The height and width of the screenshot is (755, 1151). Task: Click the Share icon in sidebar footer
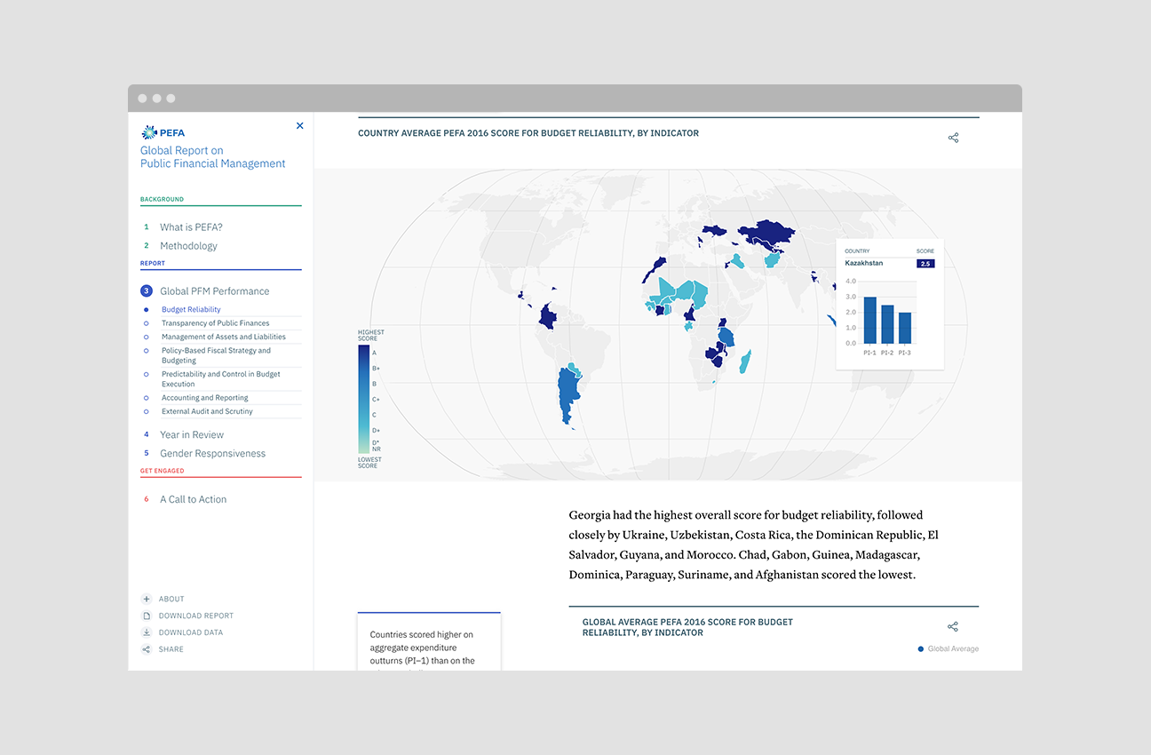[147, 649]
